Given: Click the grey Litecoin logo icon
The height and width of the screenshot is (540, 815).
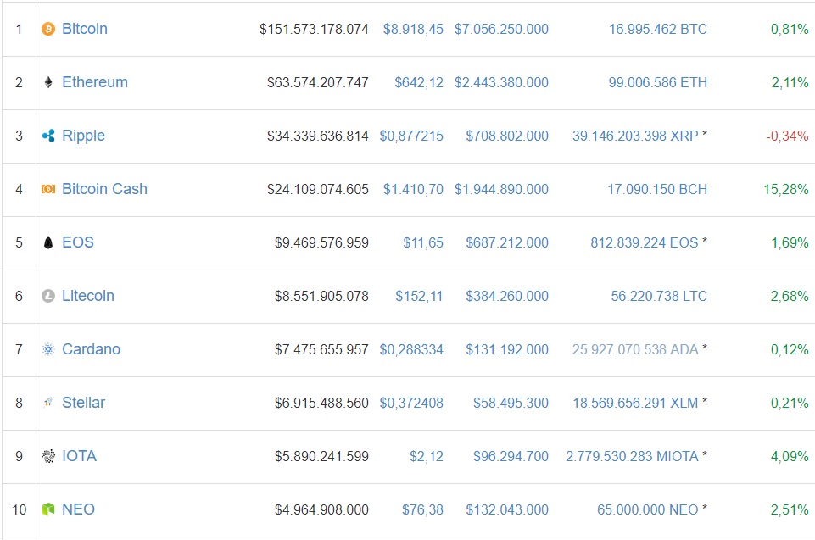Looking at the screenshot, I should tap(48, 296).
